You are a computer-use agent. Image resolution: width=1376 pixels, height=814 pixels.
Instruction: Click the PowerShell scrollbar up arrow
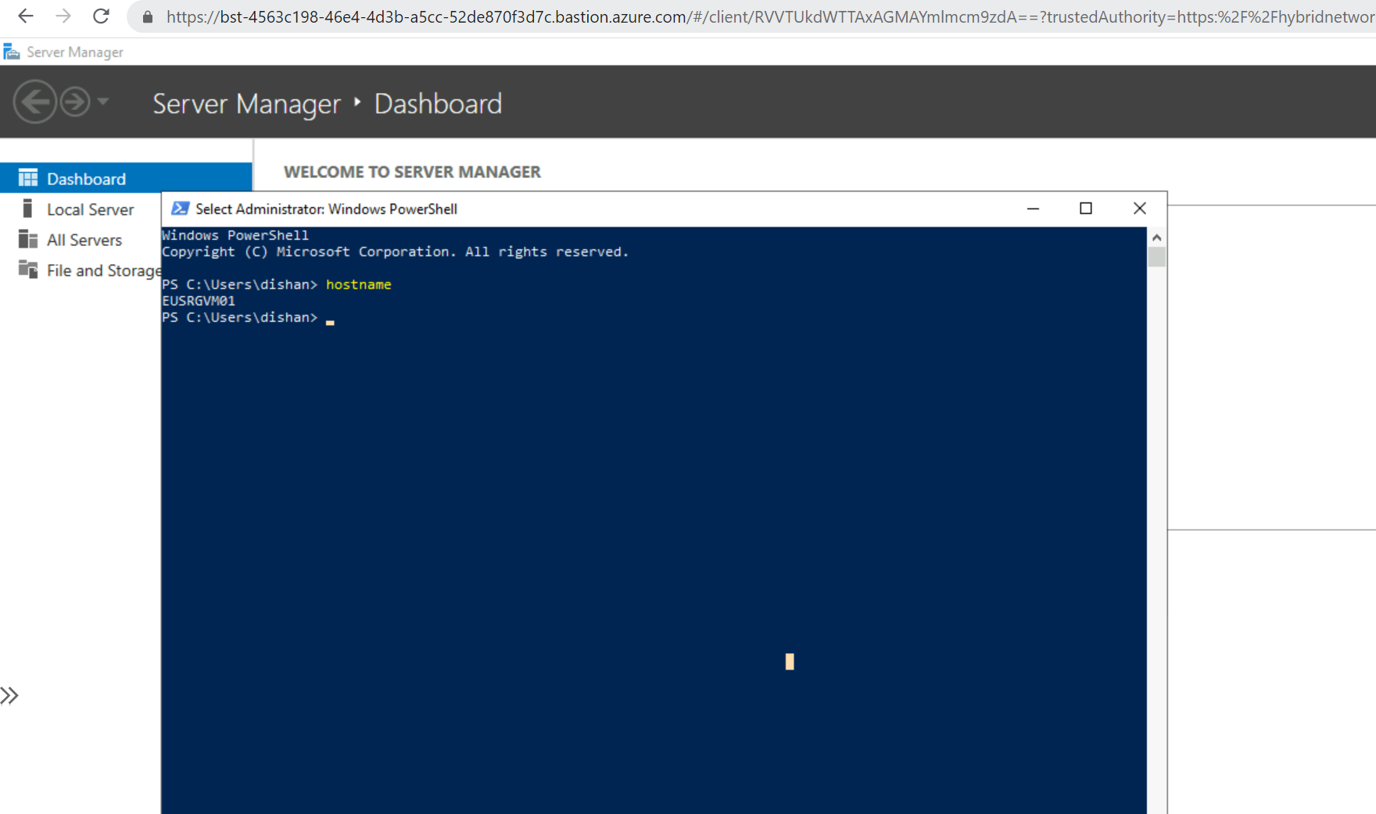[1157, 237]
